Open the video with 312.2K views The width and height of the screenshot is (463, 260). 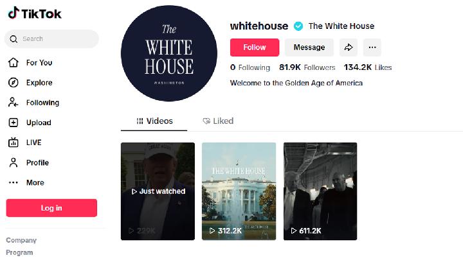click(239, 191)
